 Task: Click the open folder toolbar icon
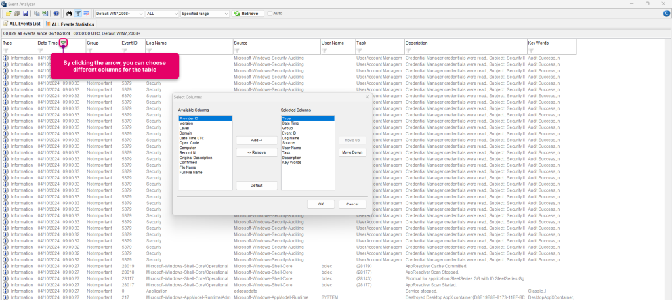point(9,14)
